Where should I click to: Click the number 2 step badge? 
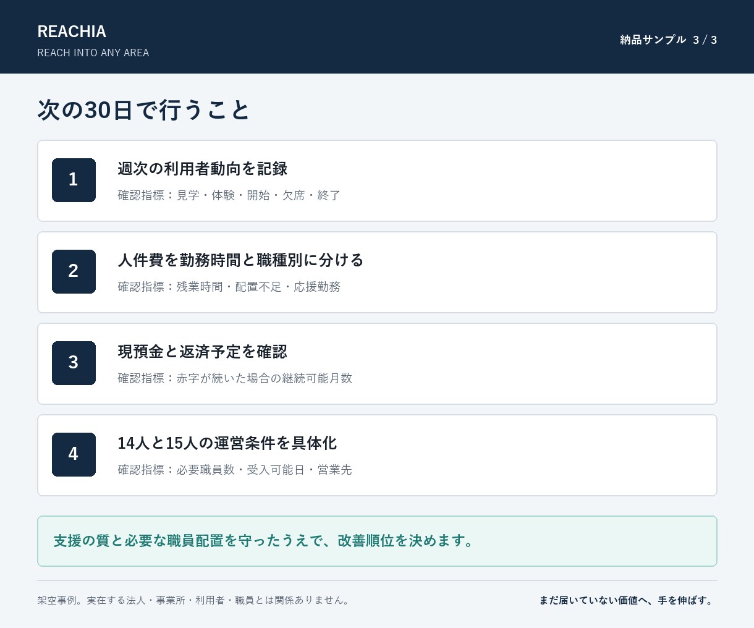tap(74, 271)
